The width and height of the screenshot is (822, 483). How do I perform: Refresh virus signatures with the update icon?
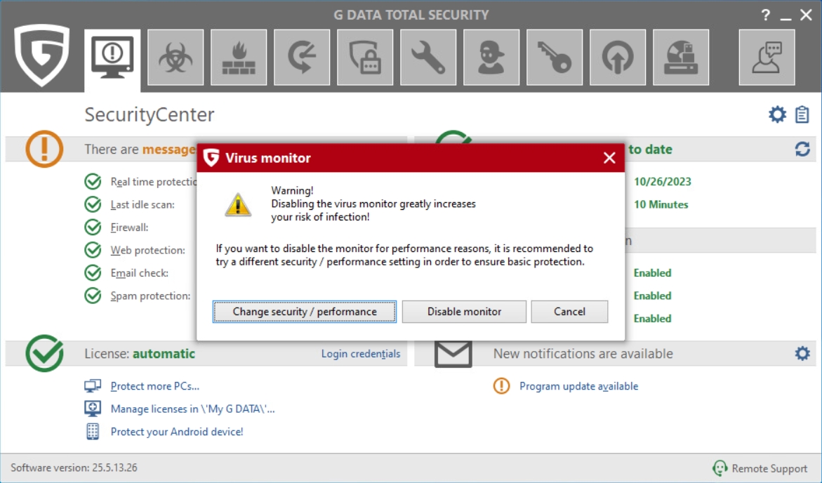point(802,150)
